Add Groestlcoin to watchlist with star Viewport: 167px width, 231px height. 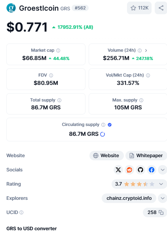click(139, 8)
